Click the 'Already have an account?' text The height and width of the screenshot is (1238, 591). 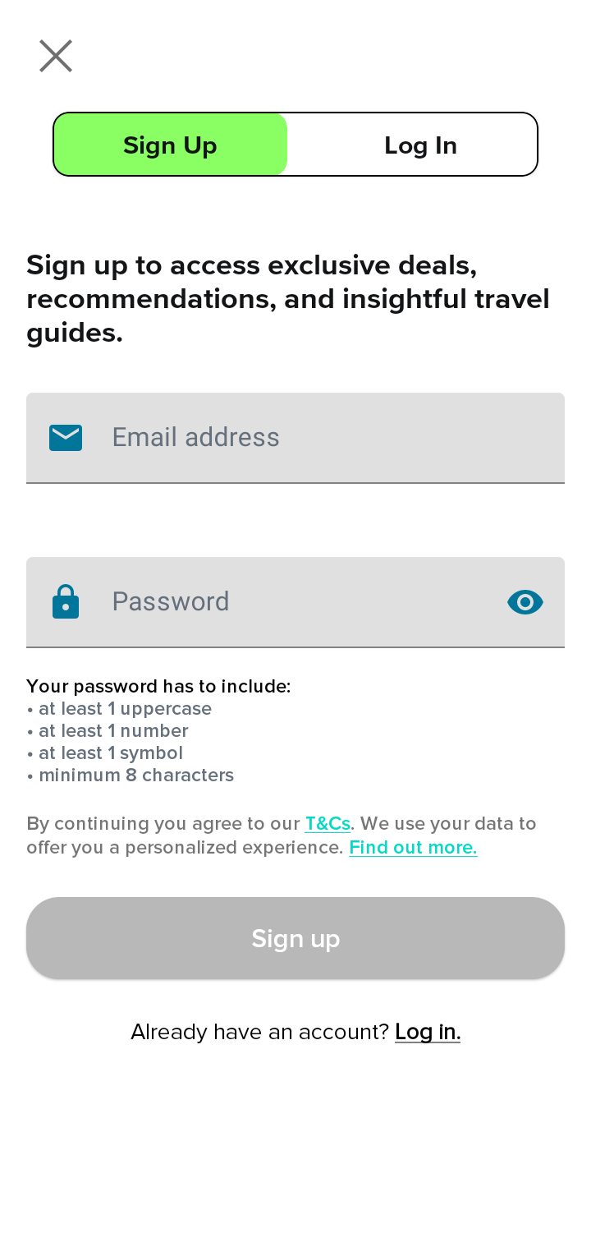tap(259, 1032)
